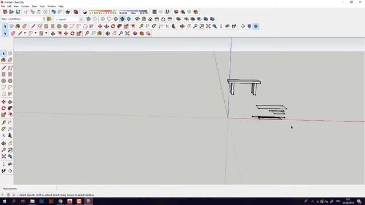
Task: Click the Circle tool in the Large Tool Set row
Action: point(59,26)
